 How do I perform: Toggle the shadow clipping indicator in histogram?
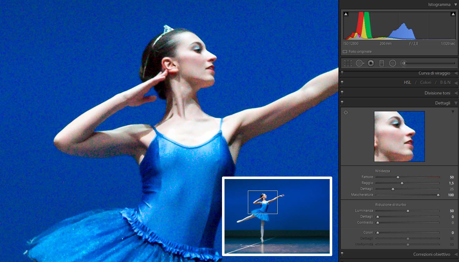coord(346,14)
